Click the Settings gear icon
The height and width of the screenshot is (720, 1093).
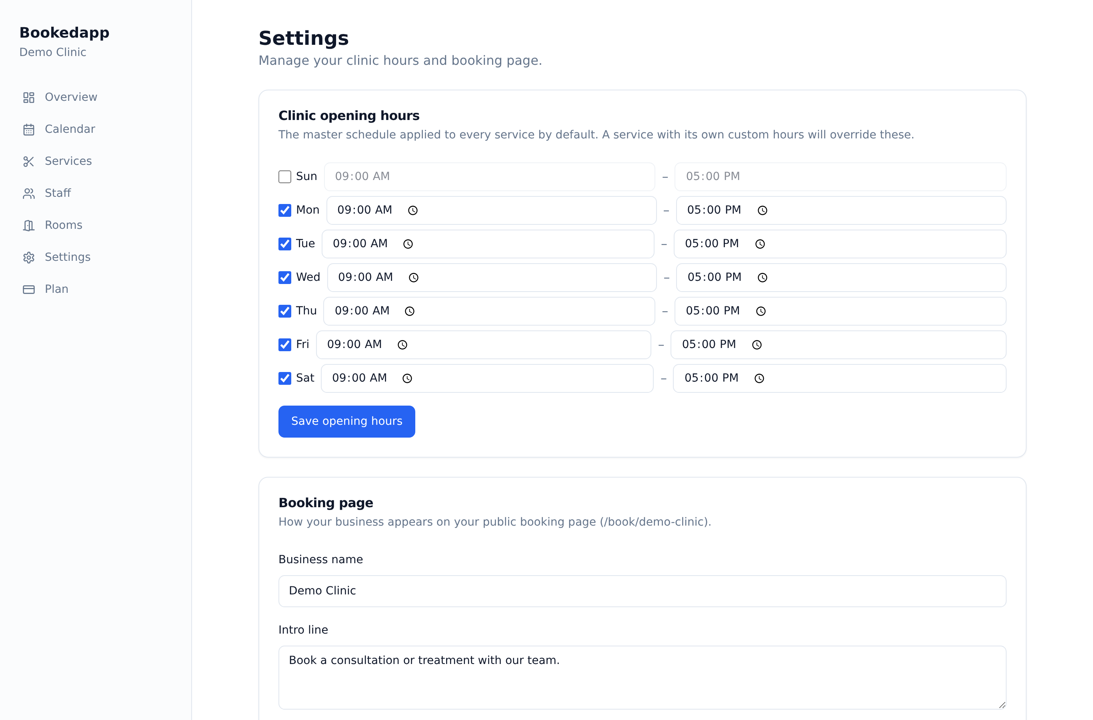click(28, 257)
